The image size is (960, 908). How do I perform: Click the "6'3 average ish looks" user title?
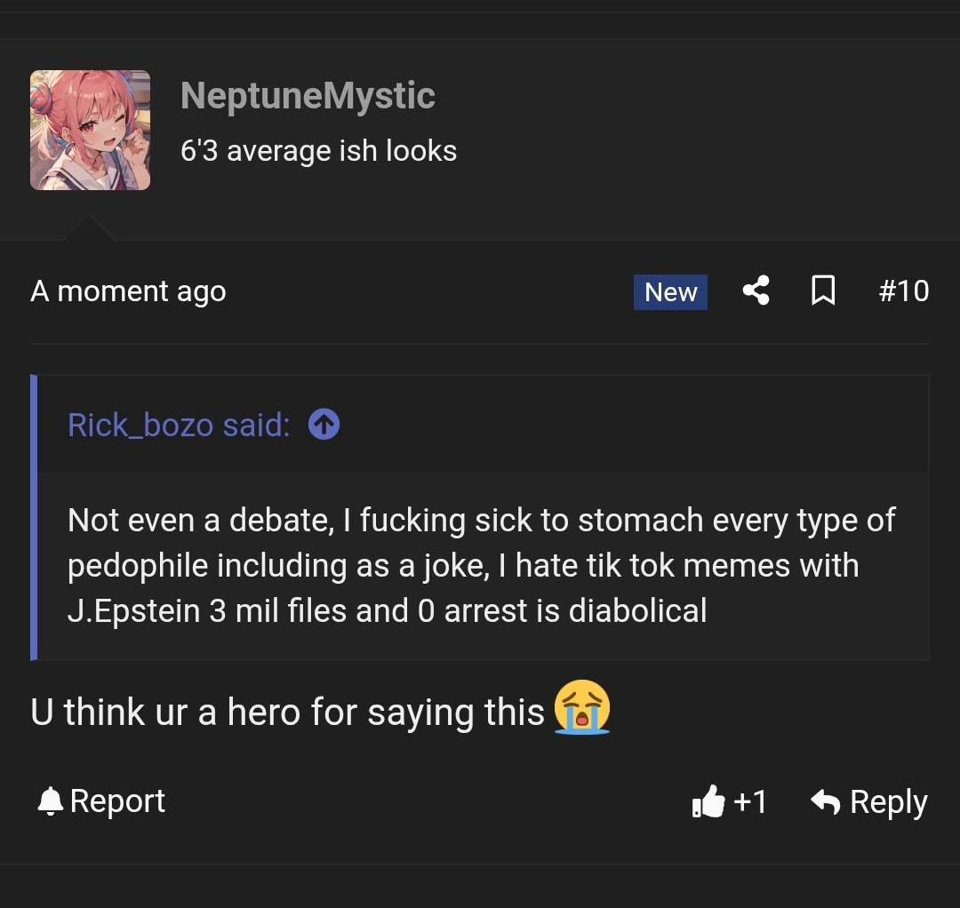pyautogui.click(x=318, y=151)
